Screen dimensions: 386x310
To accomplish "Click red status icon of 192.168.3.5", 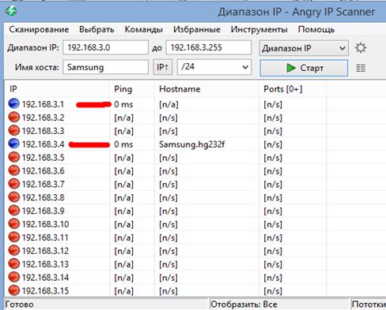I will (x=13, y=157).
